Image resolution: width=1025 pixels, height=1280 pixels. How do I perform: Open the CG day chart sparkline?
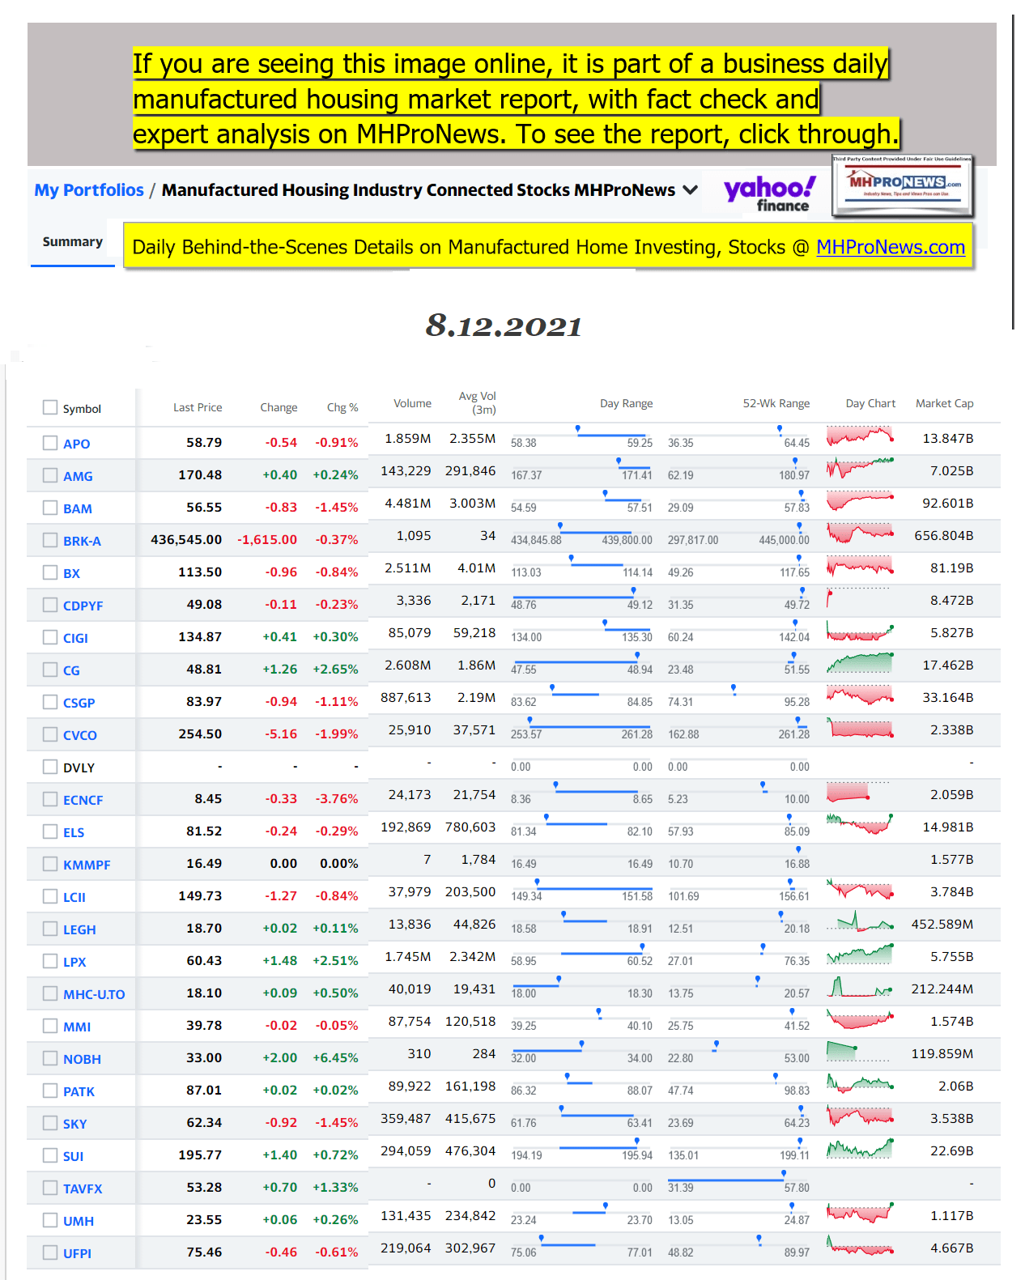[x=859, y=663]
